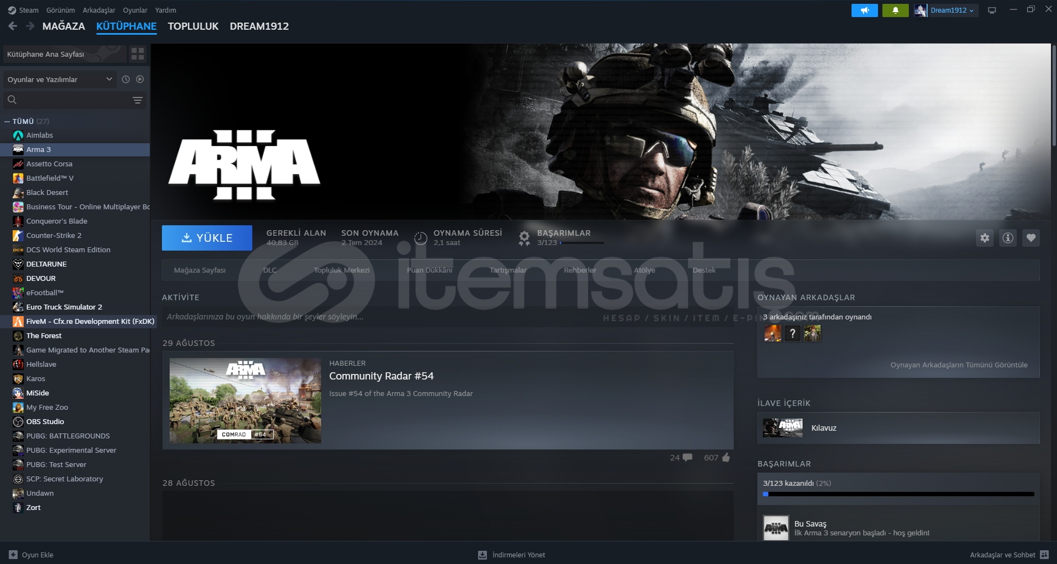The width and height of the screenshot is (1057, 564).
Task: Select Black Desert in the library
Action: point(75,192)
